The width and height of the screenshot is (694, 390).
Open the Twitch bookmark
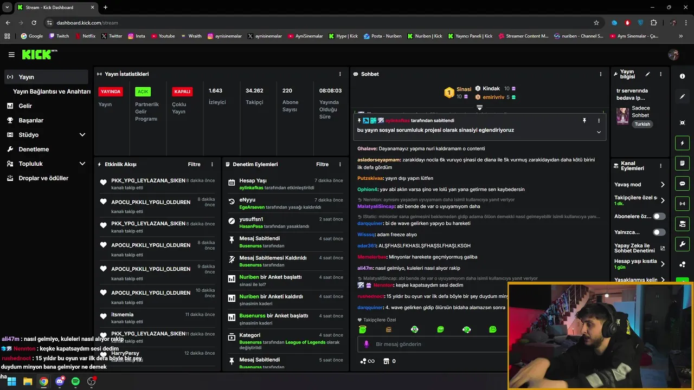[x=59, y=36]
